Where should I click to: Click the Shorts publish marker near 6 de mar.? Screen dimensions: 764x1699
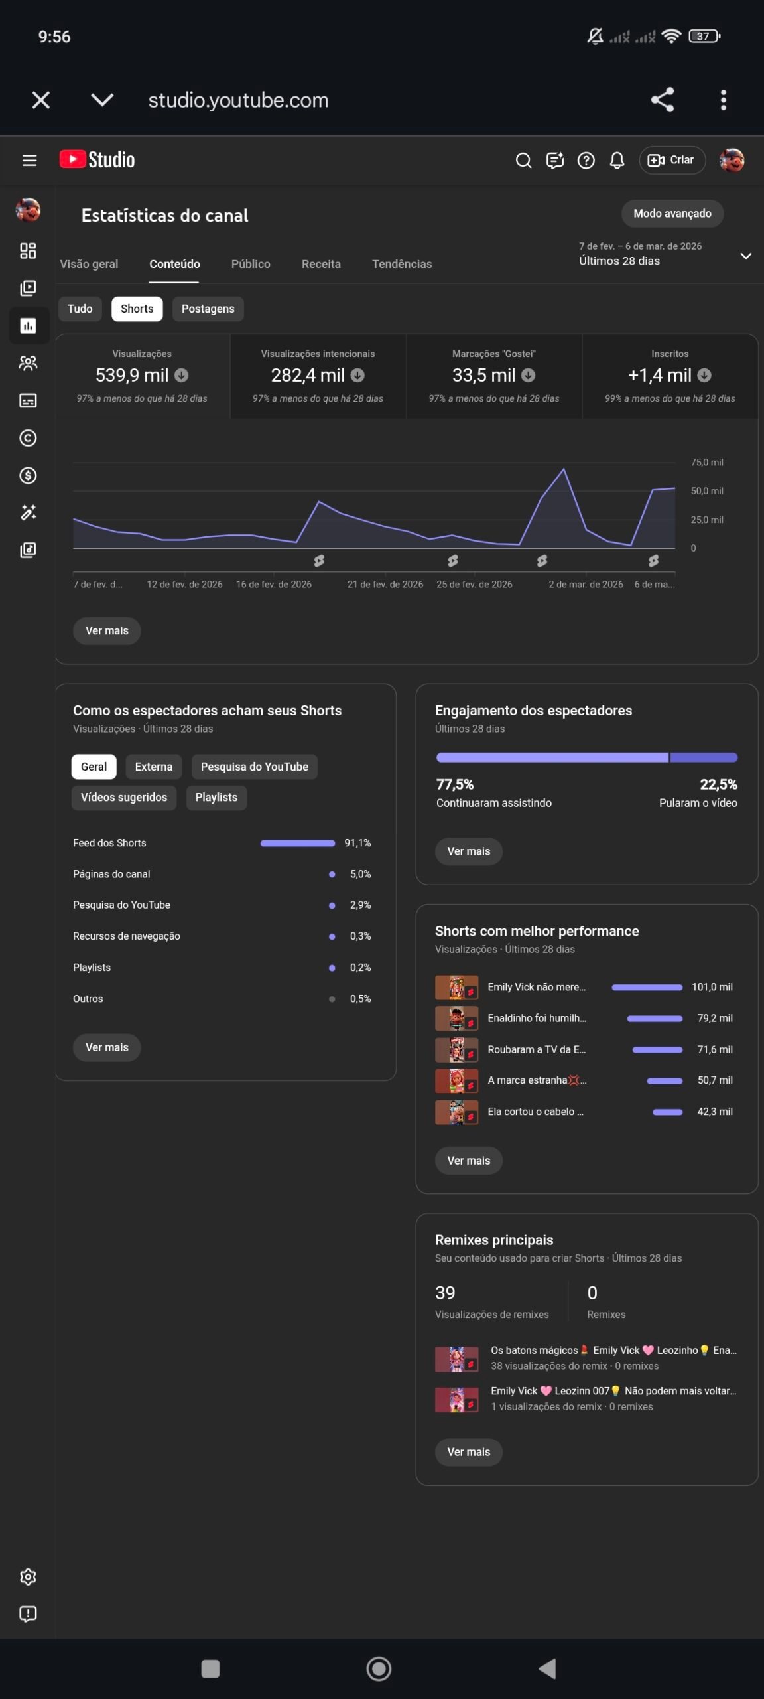point(653,561)
